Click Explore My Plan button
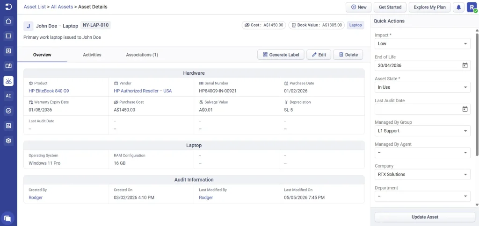479x226 pixels. [x=429, y=7]
